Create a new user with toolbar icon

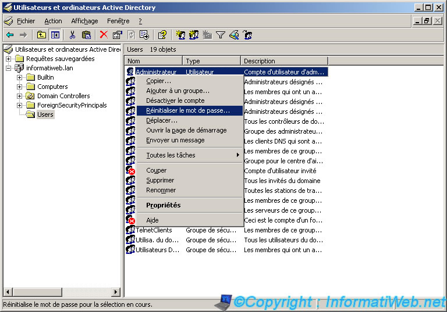180,35
